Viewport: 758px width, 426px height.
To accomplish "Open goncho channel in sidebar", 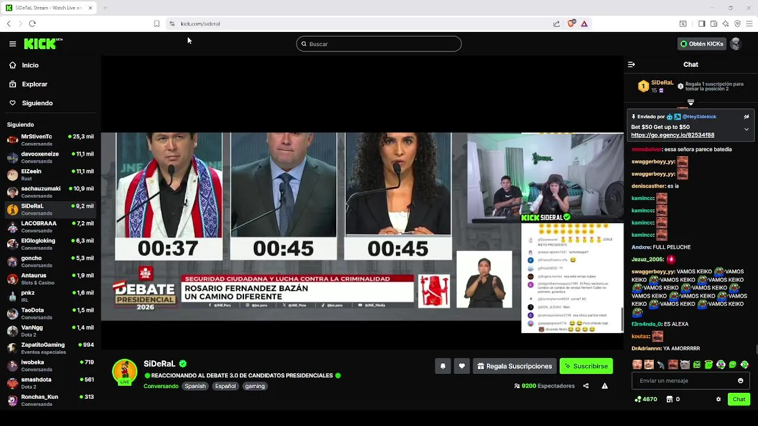I will tap(50, 262).
